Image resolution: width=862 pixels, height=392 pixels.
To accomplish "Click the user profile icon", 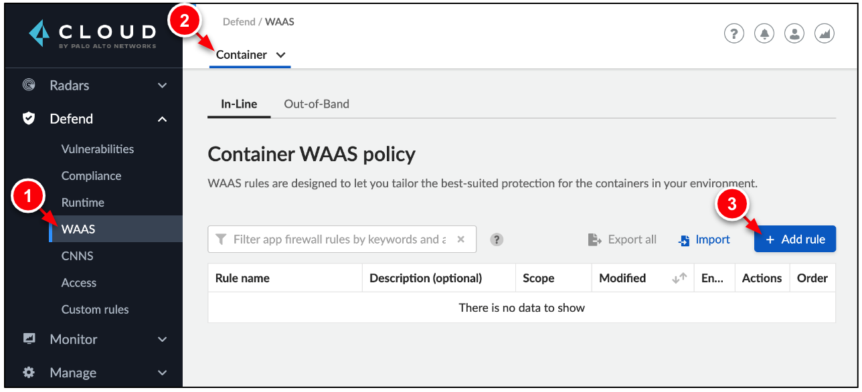I will pos(794,33).
